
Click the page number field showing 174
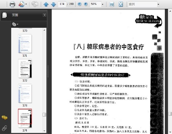(x=62, y=4)
